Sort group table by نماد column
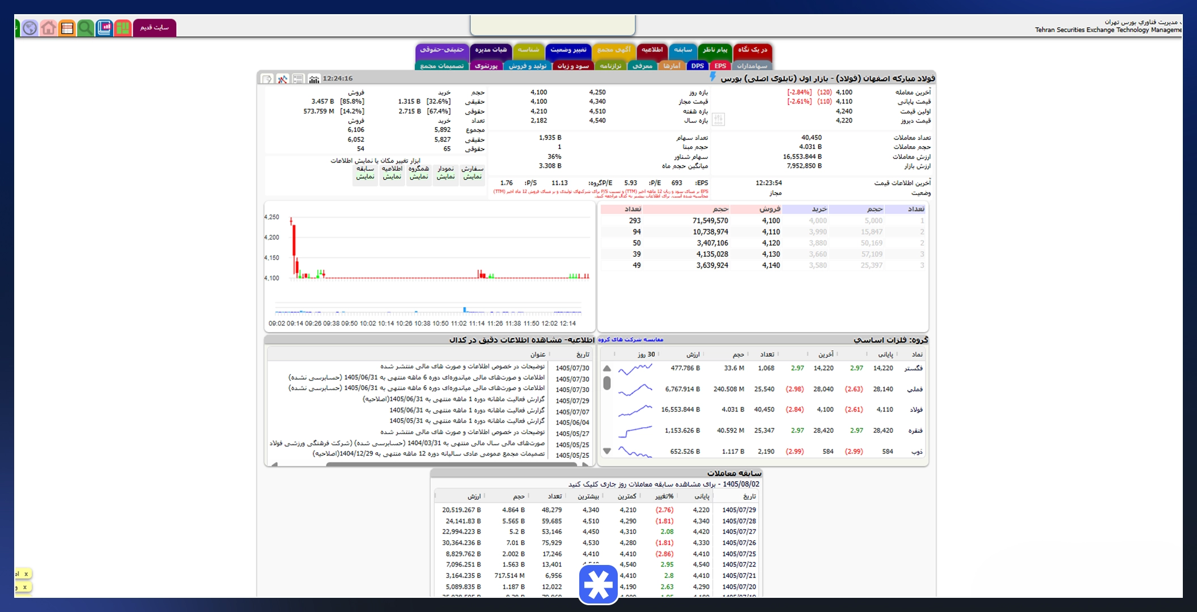The image size is (1197, 612). click(917, 354)
